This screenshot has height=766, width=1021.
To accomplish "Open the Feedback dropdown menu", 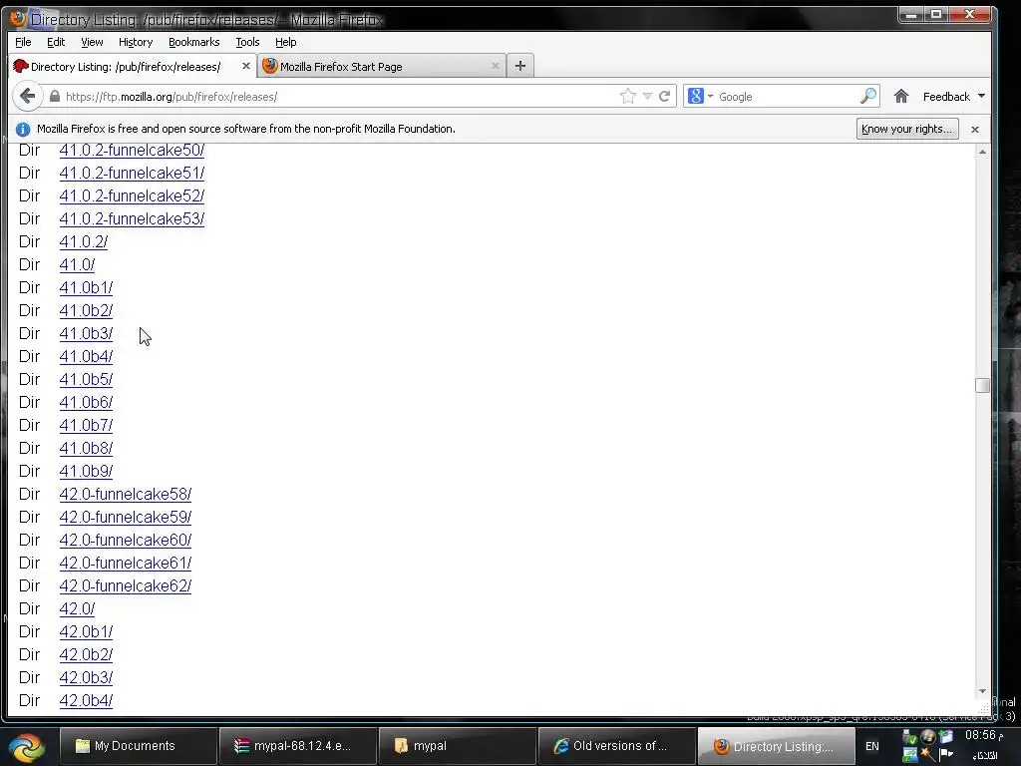I will coord(954,97).
